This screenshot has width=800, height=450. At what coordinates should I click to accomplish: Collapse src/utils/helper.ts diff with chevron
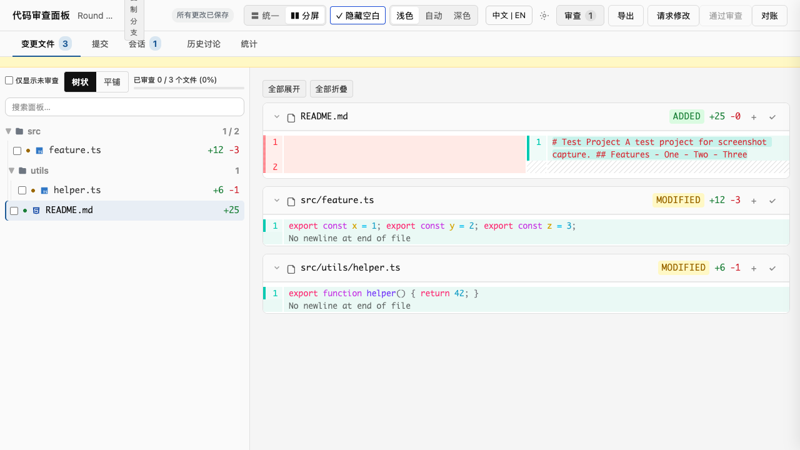(x=276, y=268)
